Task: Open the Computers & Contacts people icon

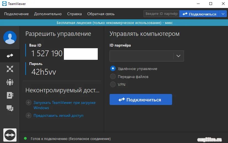Action: [x=10, y=82]
